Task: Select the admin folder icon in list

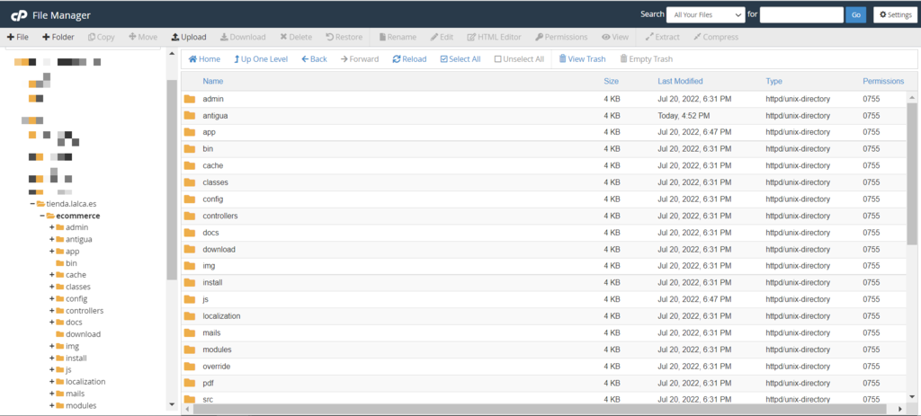Action: tap(189, 99)
